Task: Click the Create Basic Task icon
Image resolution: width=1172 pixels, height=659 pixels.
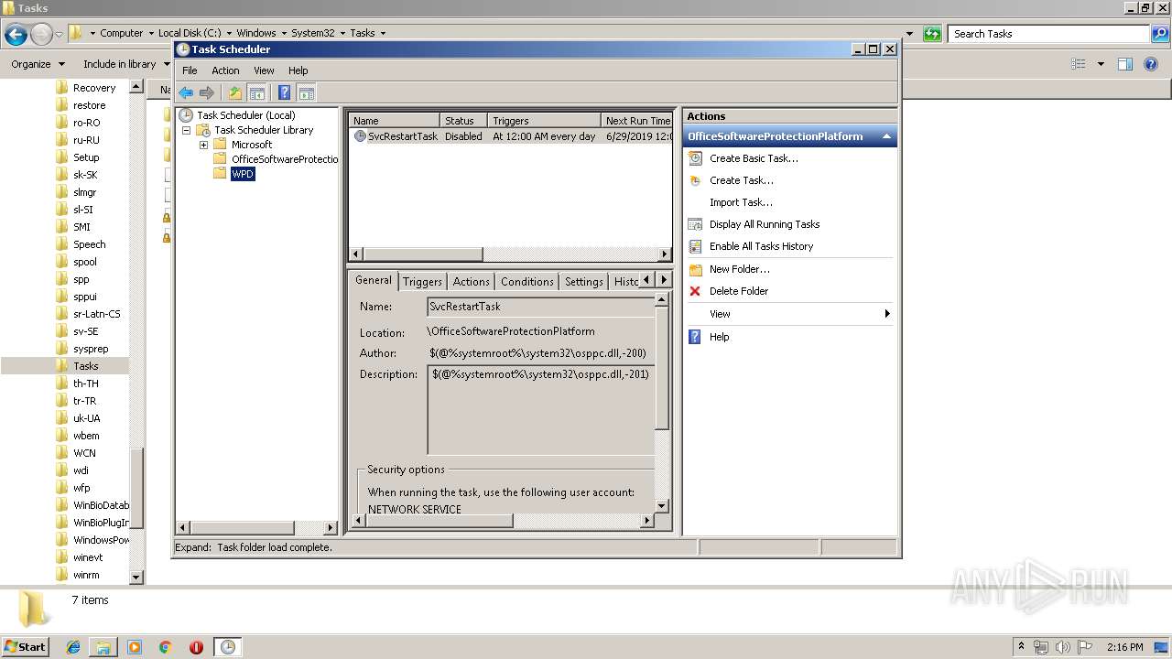Action: pos(695,158)
